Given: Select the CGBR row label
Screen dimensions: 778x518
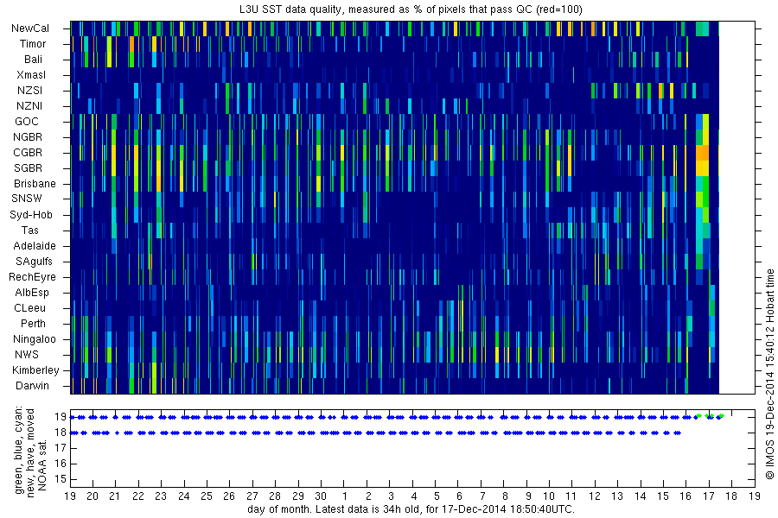Looking at the screenshot, I should (x=28, y=152).
